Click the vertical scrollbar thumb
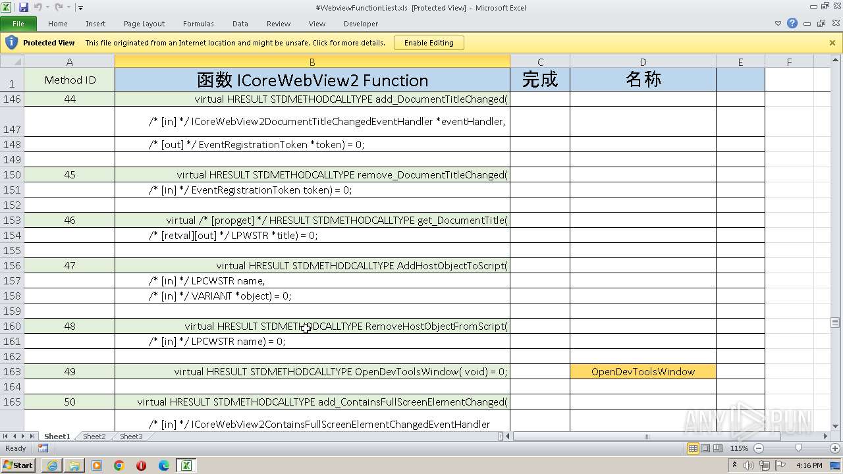The width and height of the screenshot is (843, 474). click(835, 323)
